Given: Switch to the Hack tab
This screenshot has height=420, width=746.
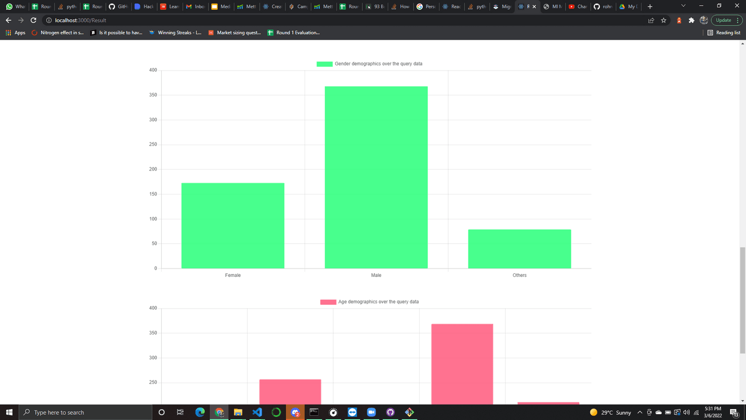Looking at the screenshot, I should tap(144, 6).
